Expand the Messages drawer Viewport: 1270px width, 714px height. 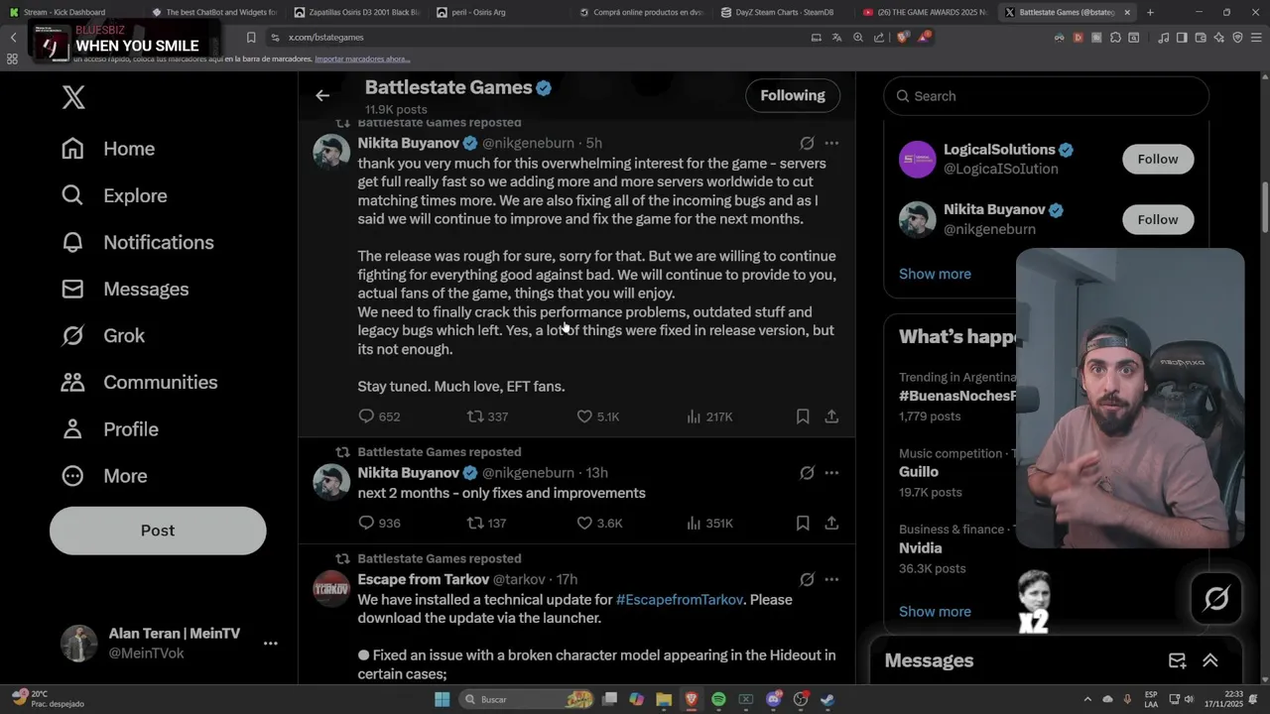click(x=1210, y=660)
